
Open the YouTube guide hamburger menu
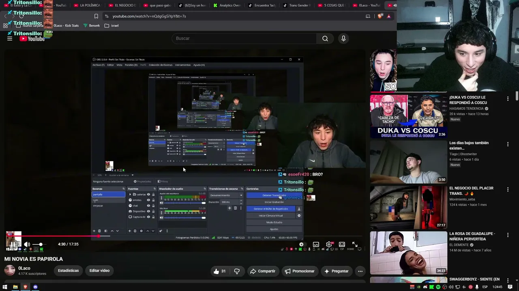[10, 38]
